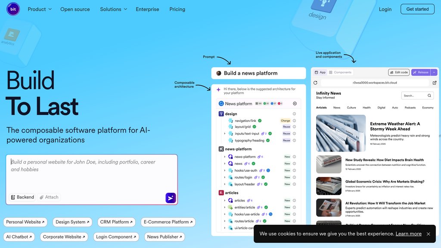
Task: Click the Release button
Action: 421,72
